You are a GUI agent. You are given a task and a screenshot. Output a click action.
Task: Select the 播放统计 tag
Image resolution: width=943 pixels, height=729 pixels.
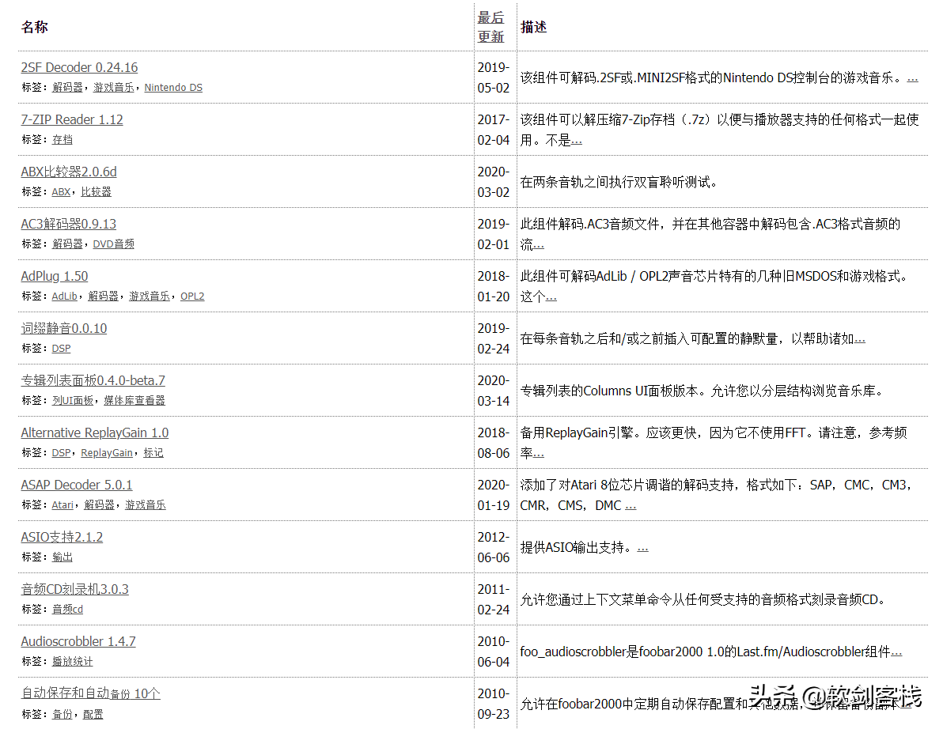73,663
